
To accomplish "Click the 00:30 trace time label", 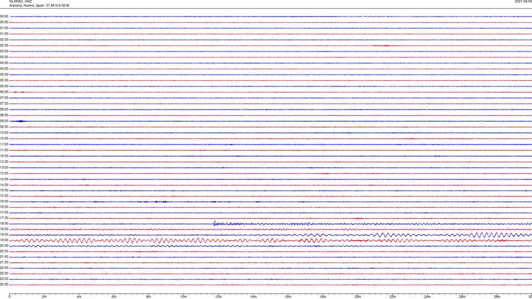I will point(4,22).
